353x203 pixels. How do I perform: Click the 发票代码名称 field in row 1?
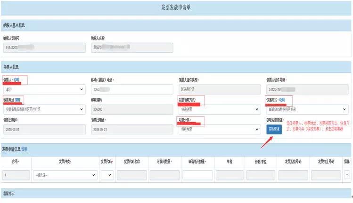131,175
